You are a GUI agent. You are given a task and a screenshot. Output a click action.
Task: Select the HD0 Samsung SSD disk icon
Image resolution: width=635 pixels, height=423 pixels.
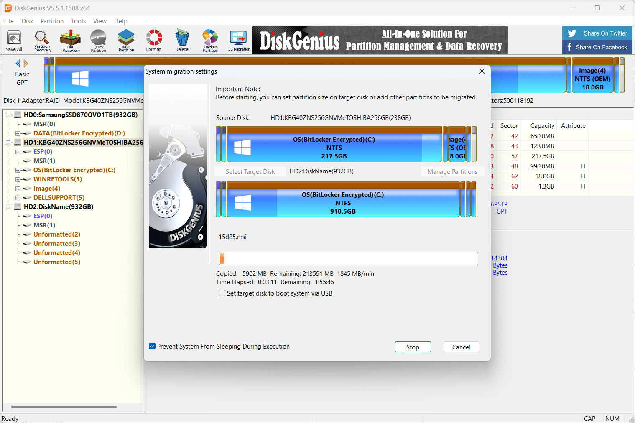coord(18,115)
